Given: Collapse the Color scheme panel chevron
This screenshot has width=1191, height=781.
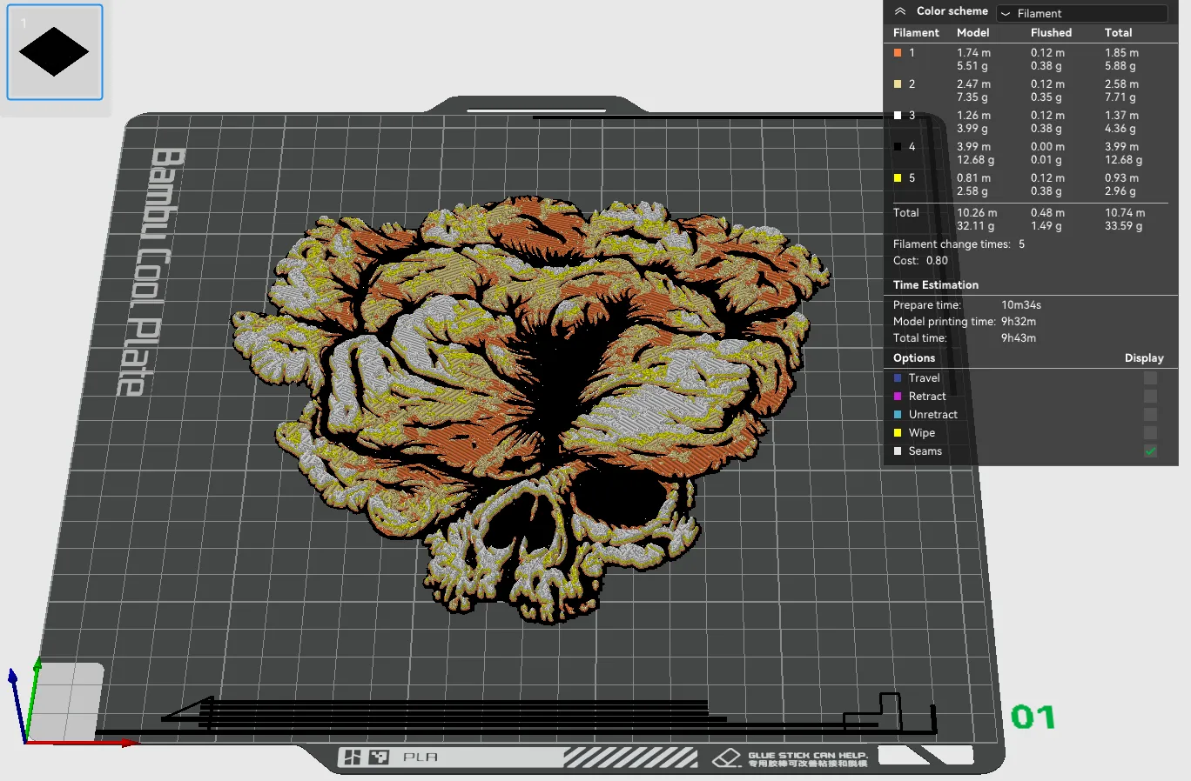Looking at the screenshot, I should point(900,11).
